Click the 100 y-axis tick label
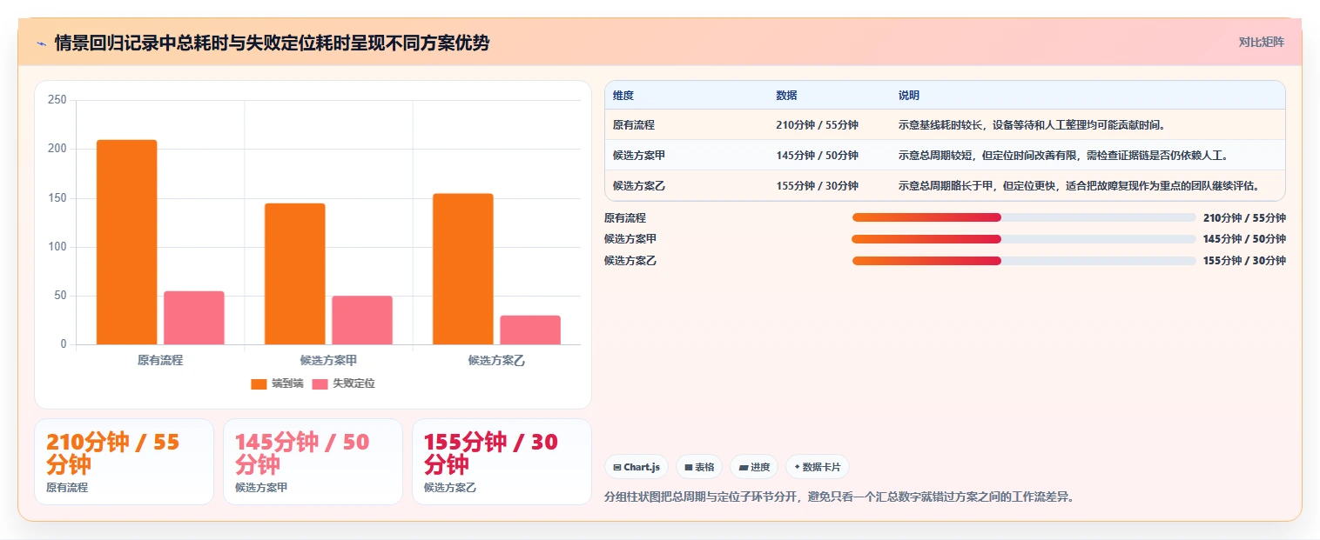Image resolution: width=1320 pixels, height=540 pixels. pyautogui.click(x=57, y=247)
